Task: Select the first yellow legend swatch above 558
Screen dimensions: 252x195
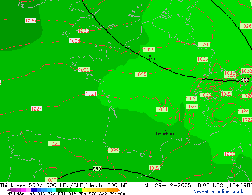Action: [x=85, y=190]
